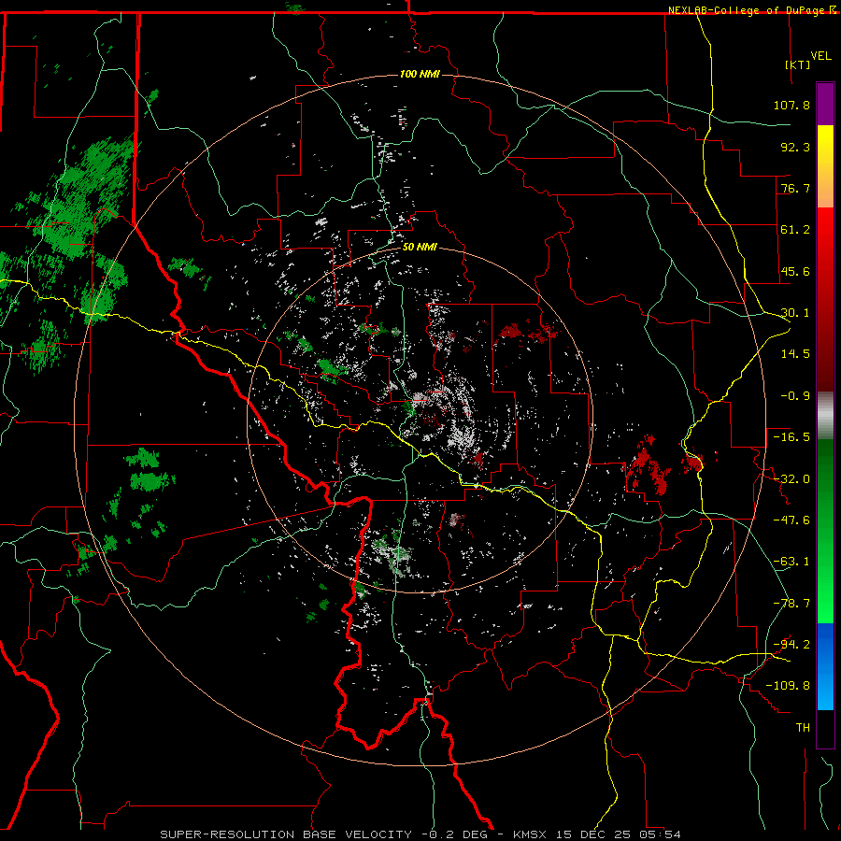Click the -0.9 scale value

tap(795, 396)
